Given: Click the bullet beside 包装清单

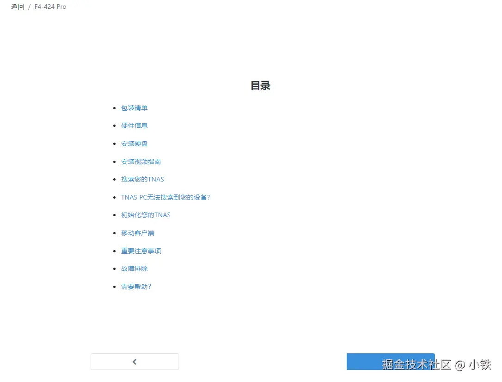Looking at the screenshot, I should click(x=115, y=107).
